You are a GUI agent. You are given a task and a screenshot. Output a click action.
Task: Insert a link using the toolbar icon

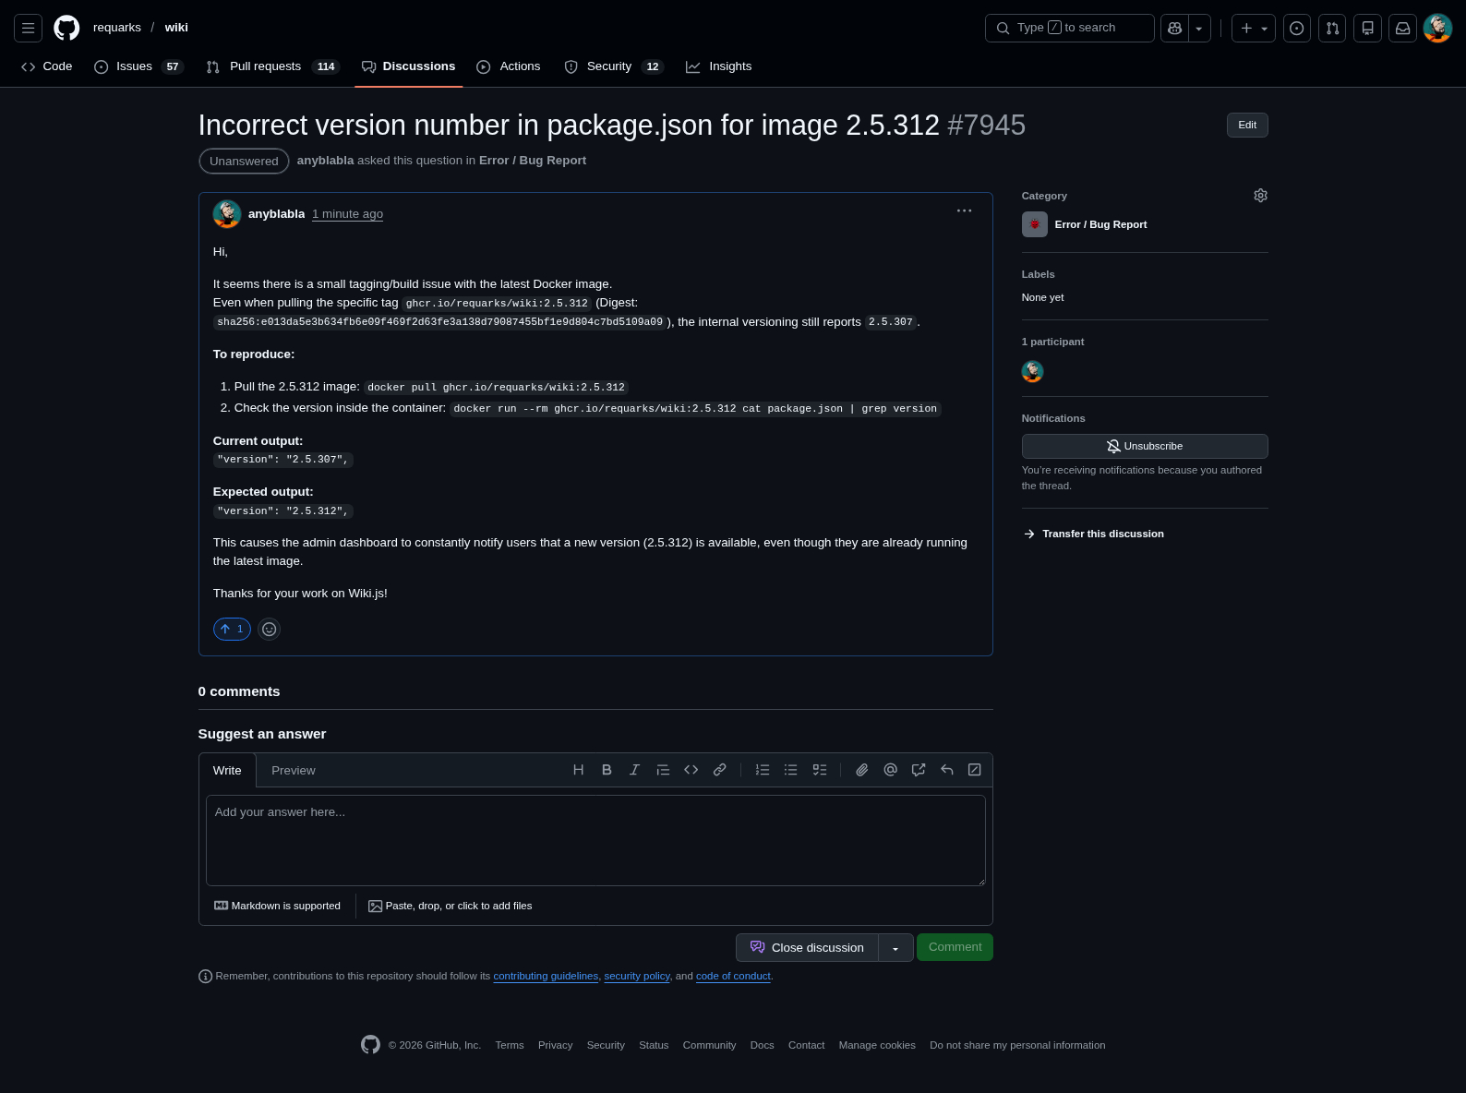tap(719, 770)
